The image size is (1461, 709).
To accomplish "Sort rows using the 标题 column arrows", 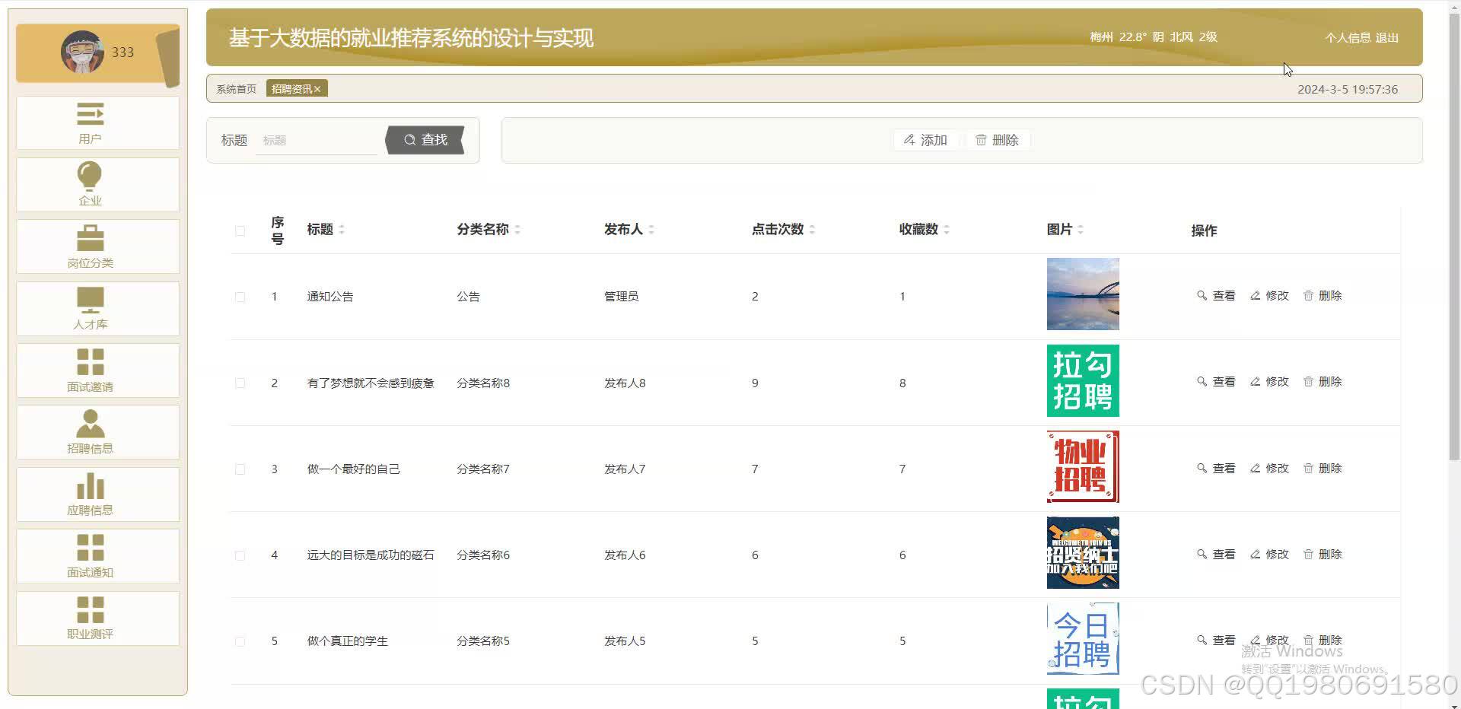I will point(344,229).
